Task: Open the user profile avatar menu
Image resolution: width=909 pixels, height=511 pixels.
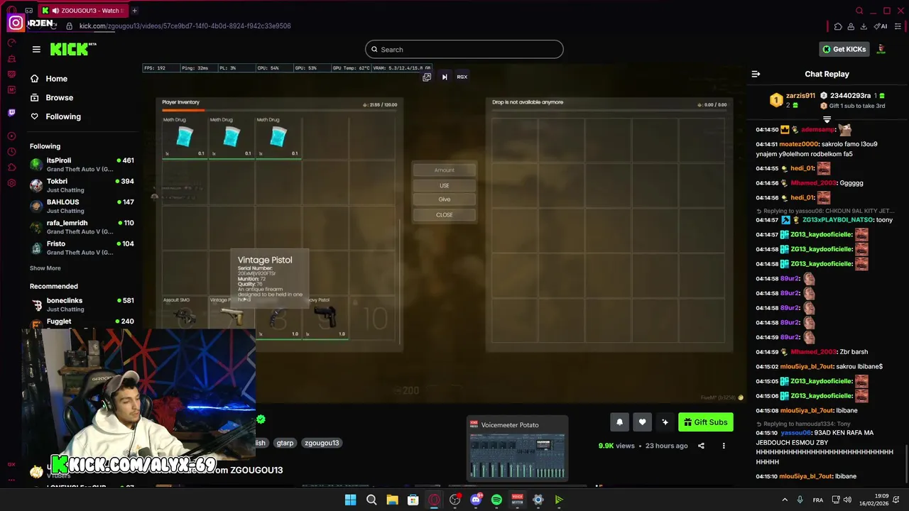Action: coord(881,49)
